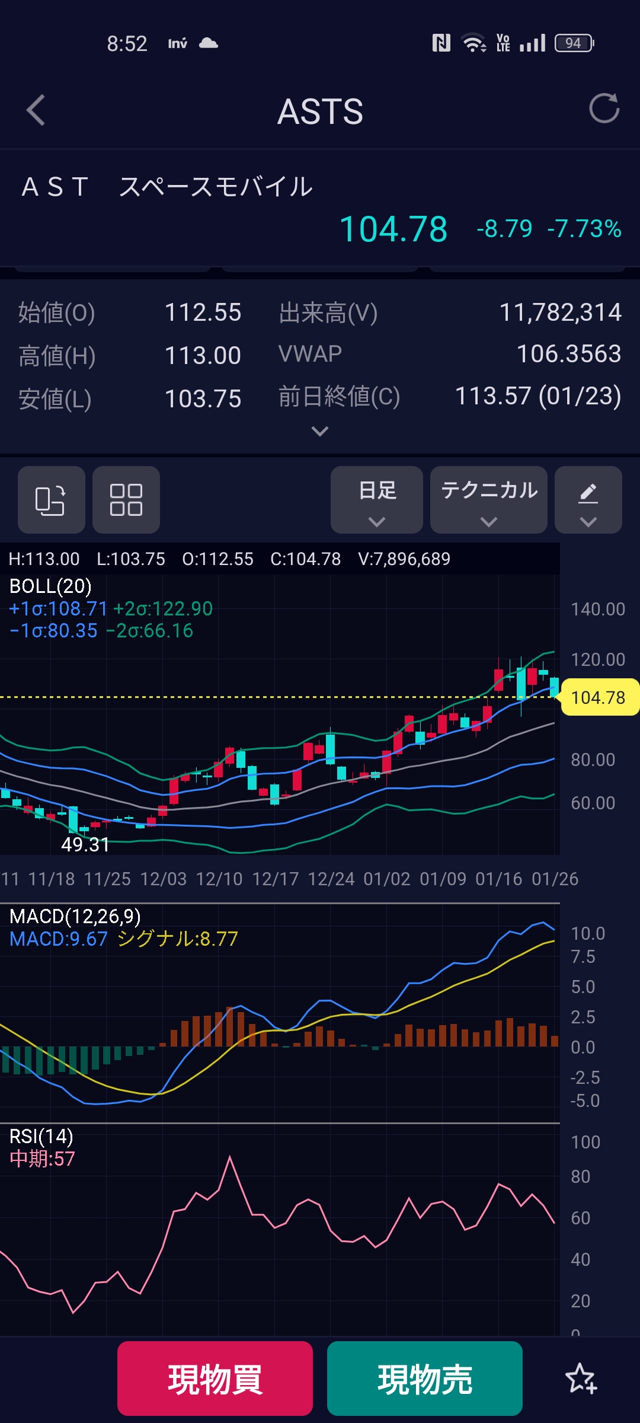Tap the back arrow icon

click(x=37, y=110)
